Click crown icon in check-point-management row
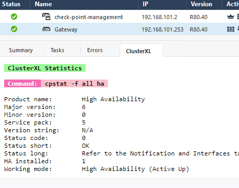239x188 pixels. 231,17
